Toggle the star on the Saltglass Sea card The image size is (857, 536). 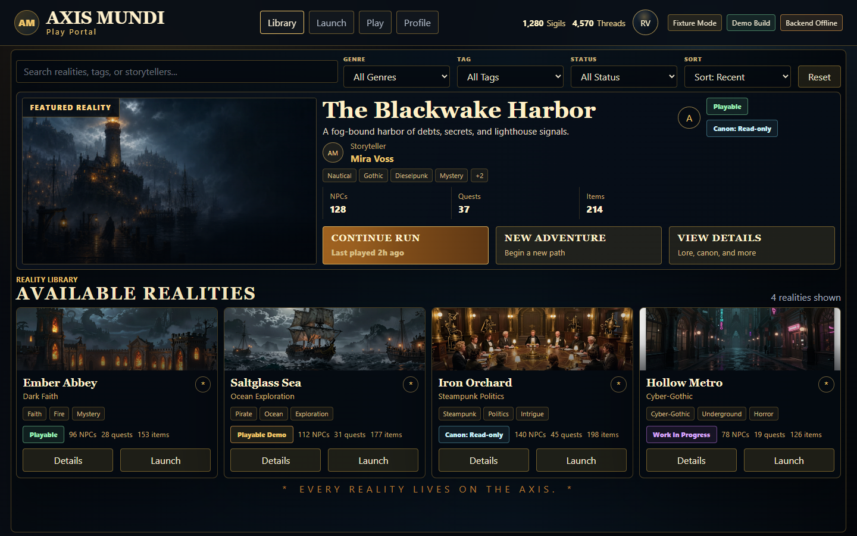pyautogui.click(x=411, y=384)
